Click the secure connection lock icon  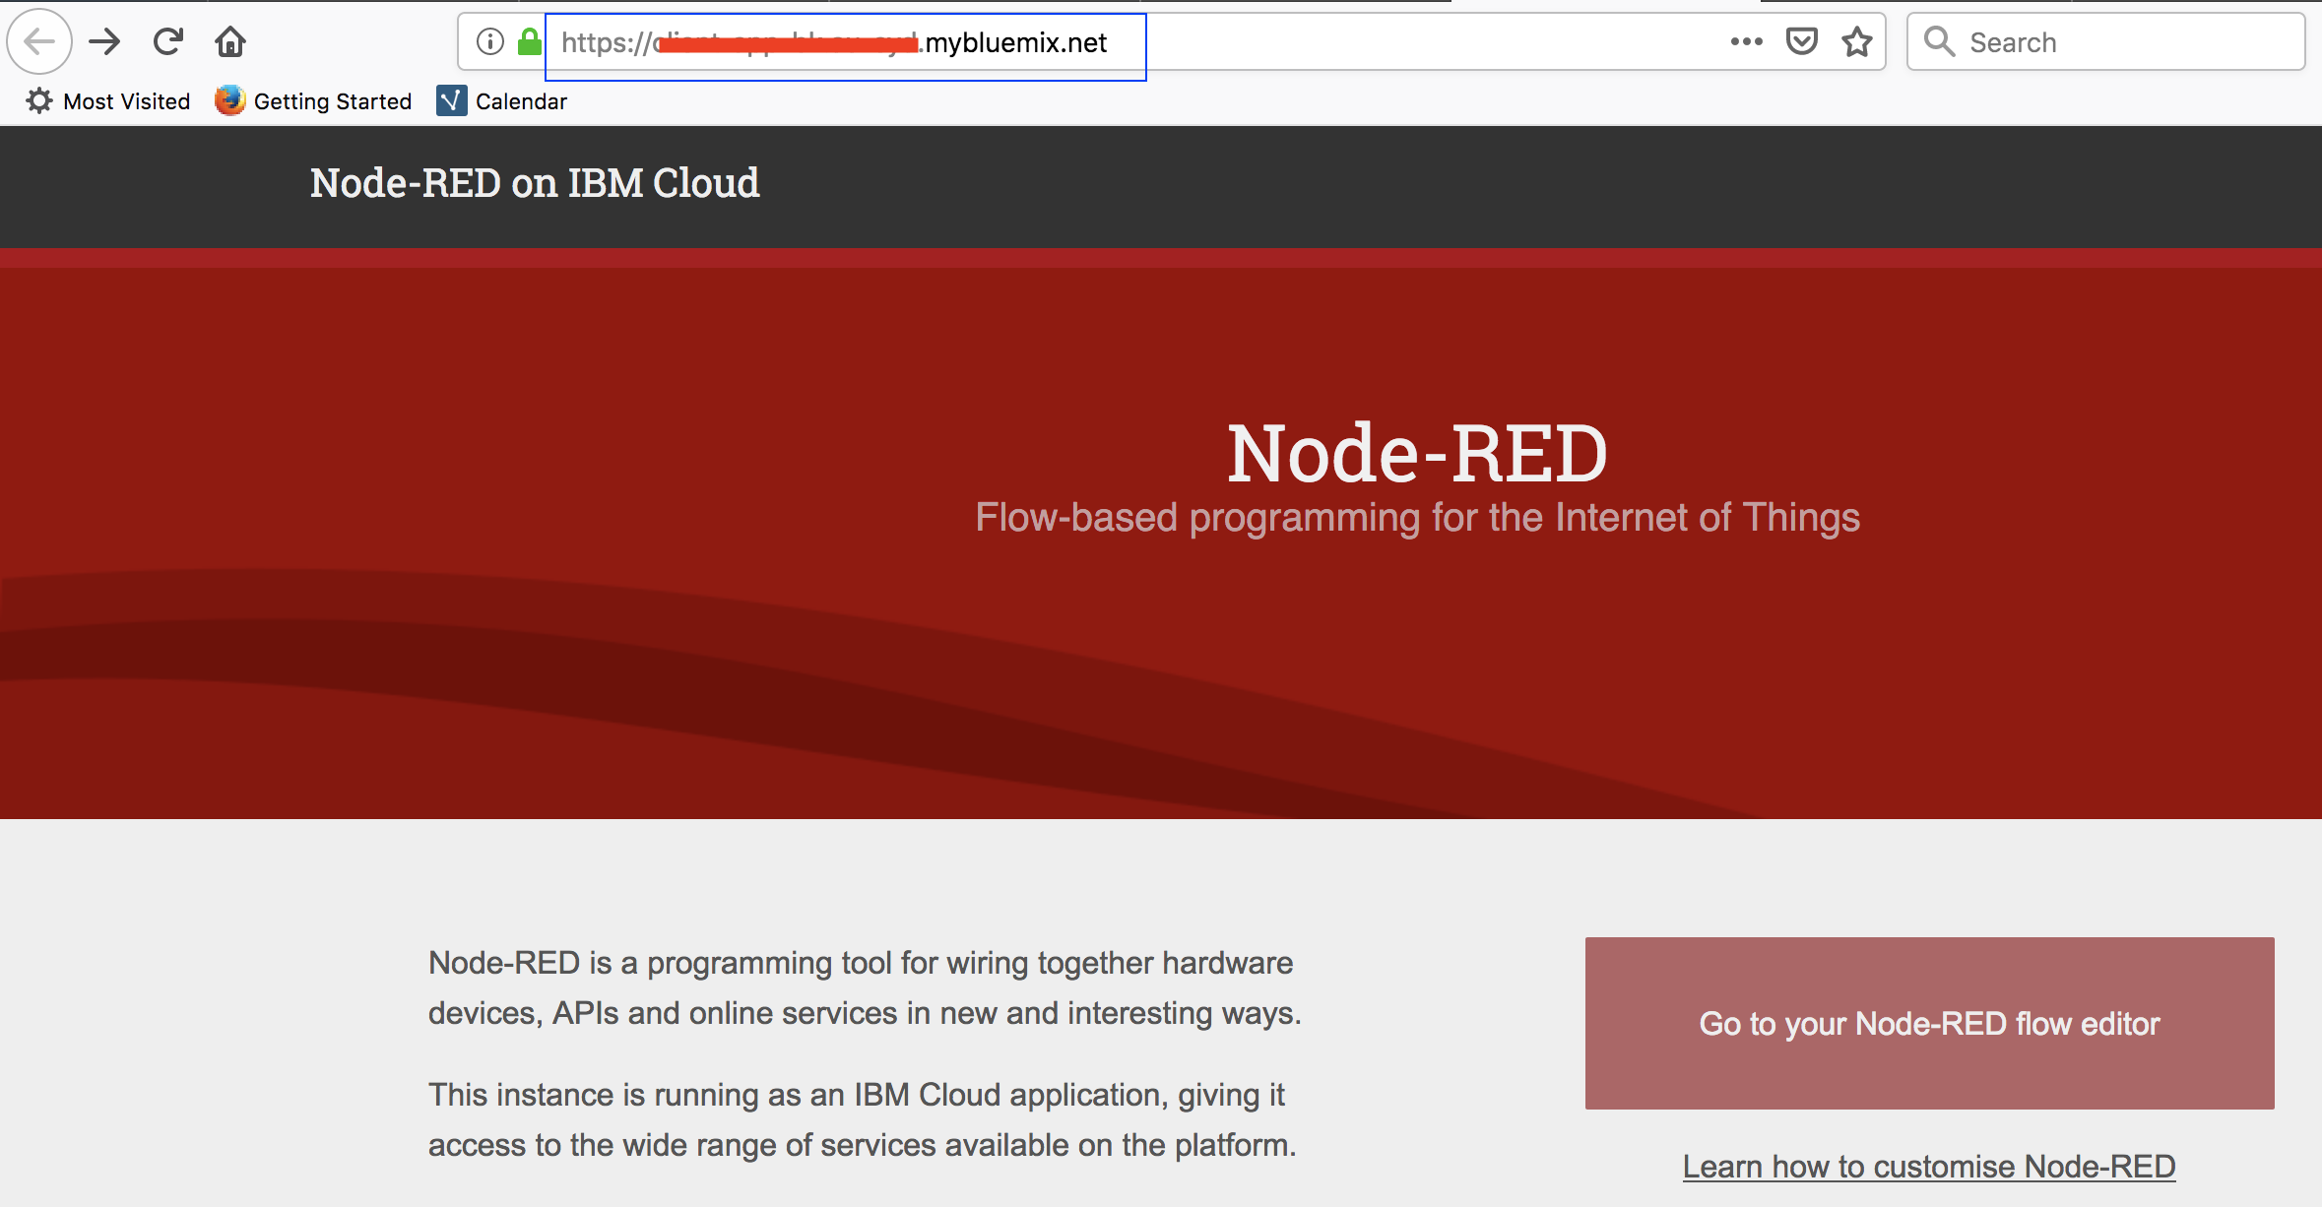pos(535,43)
